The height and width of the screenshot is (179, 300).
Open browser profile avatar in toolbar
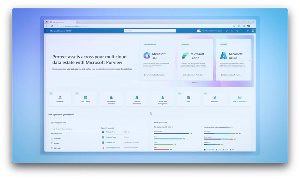click(248, 26)
